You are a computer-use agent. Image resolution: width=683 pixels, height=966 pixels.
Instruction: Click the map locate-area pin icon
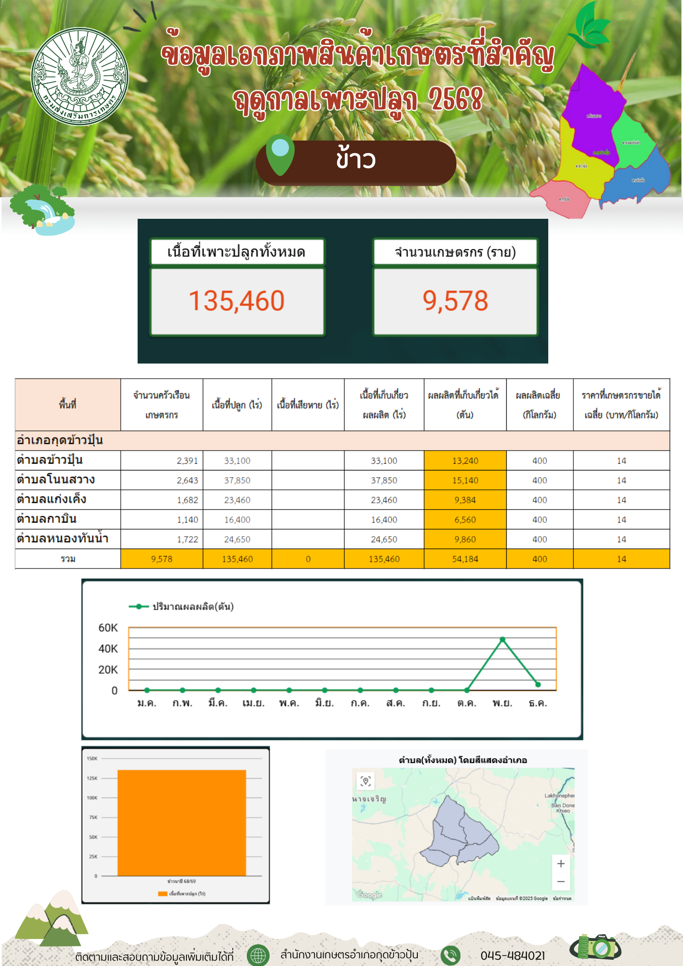(x=366, y=781)
